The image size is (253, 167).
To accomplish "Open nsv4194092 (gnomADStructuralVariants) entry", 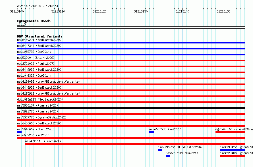I will [x=49, y=82].
